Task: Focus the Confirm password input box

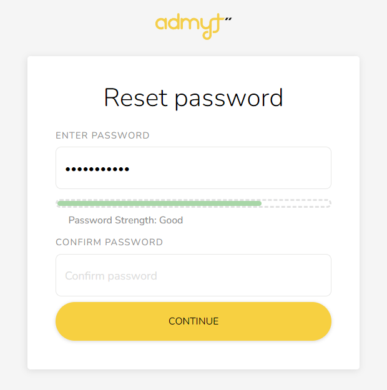Action: tap(193, 275)
